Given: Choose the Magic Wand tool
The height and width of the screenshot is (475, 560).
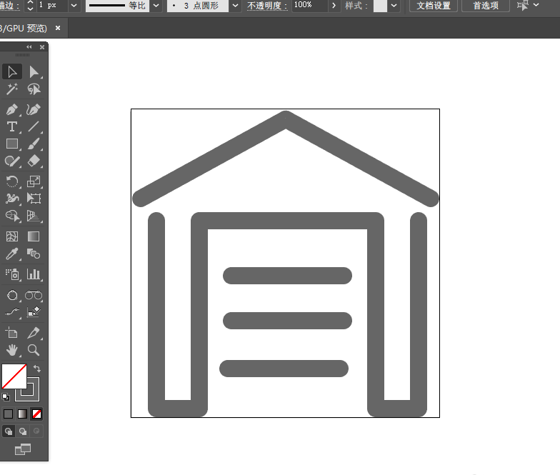Looking at the screenshot, I should 12,89.
